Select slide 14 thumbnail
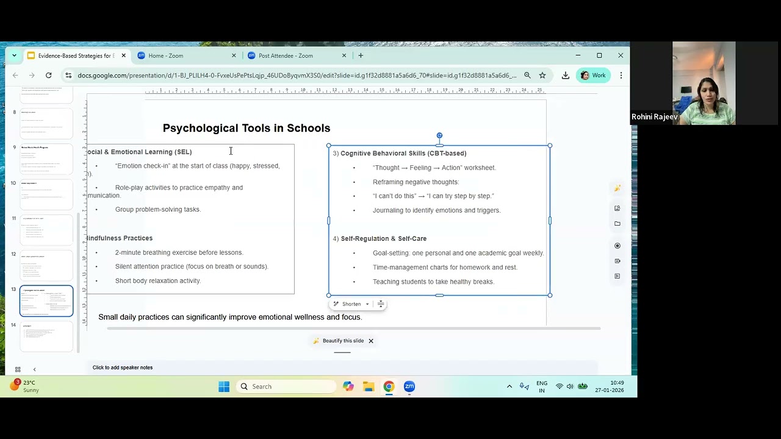This screenshot has width=781, height=439. point(46,337)
